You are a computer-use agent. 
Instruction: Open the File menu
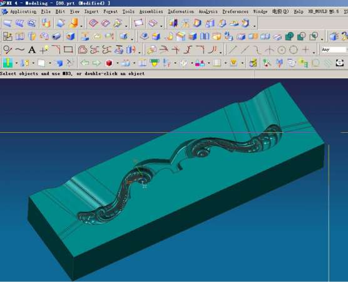pos(46,11)
